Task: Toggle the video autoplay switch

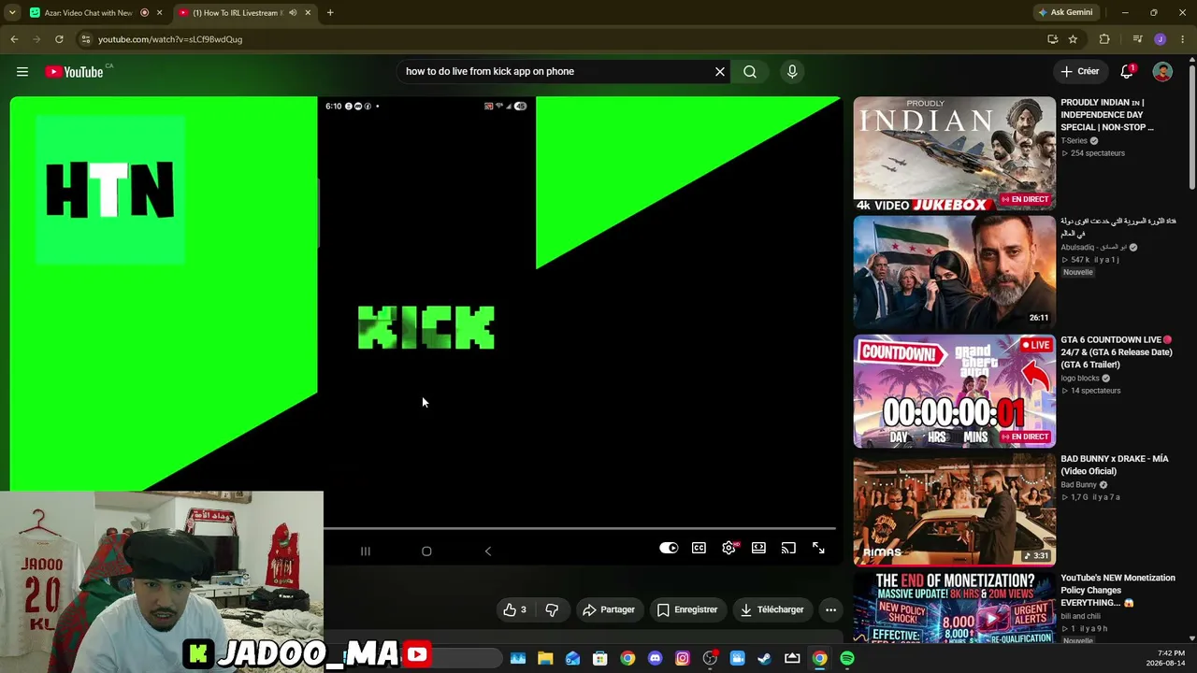Action: tap(669, 549)
